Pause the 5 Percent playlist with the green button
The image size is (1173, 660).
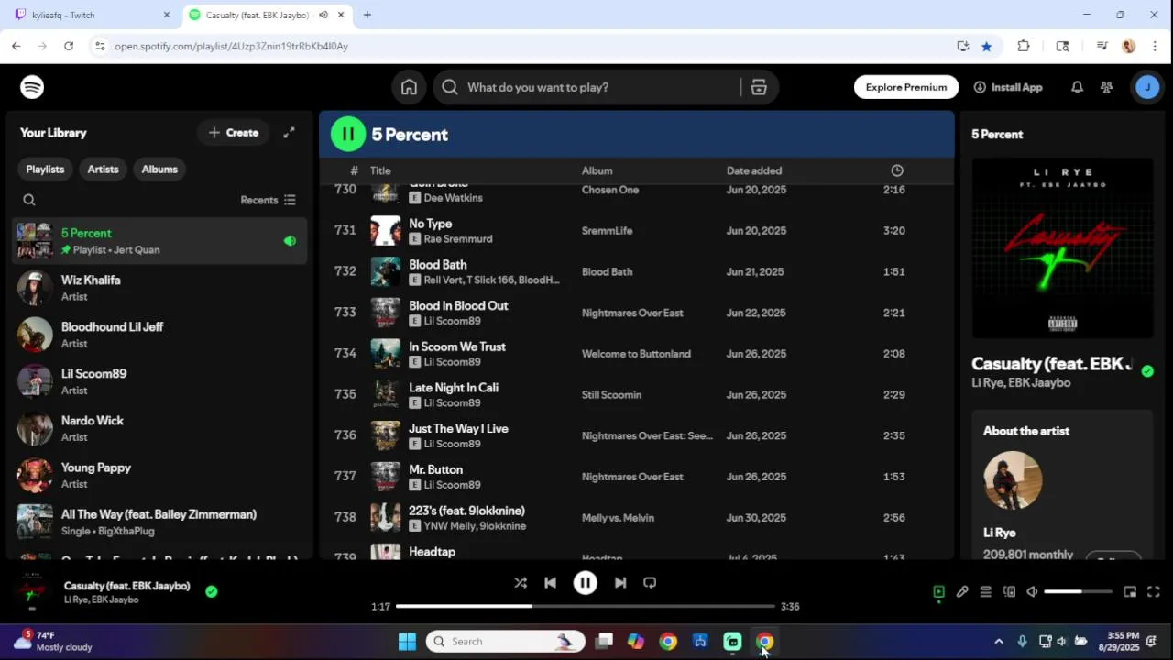coord(348,134)
